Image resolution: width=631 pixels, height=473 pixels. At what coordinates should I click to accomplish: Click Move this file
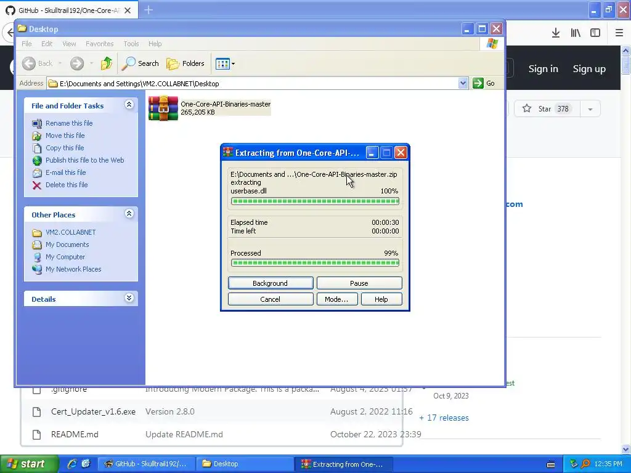(x=65, y=135)
